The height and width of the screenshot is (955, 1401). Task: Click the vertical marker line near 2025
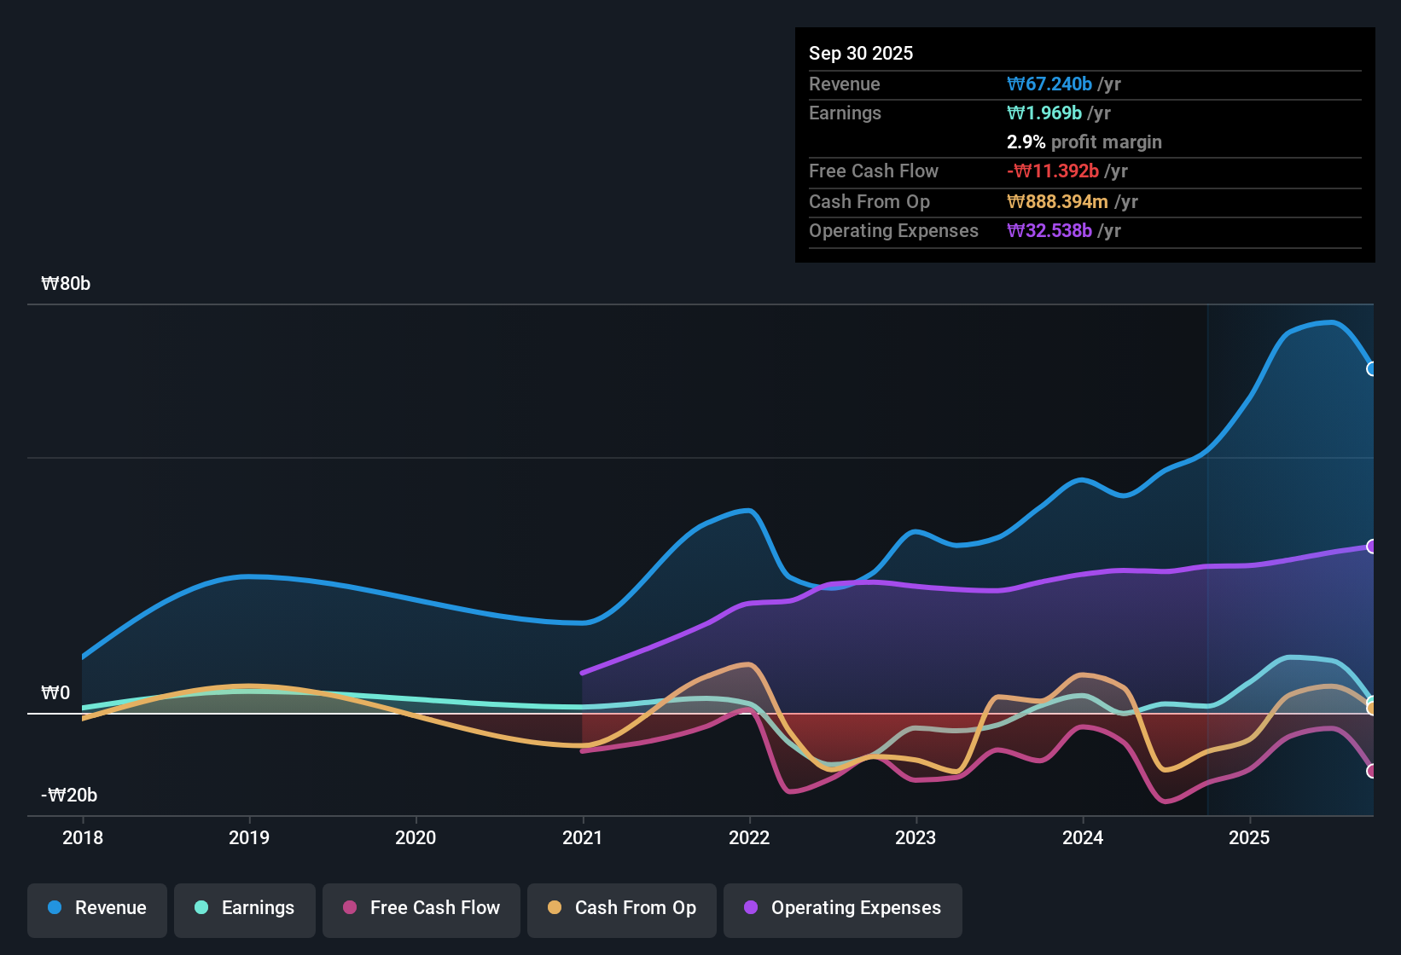pyautogui.click(x=1206, y=554)
